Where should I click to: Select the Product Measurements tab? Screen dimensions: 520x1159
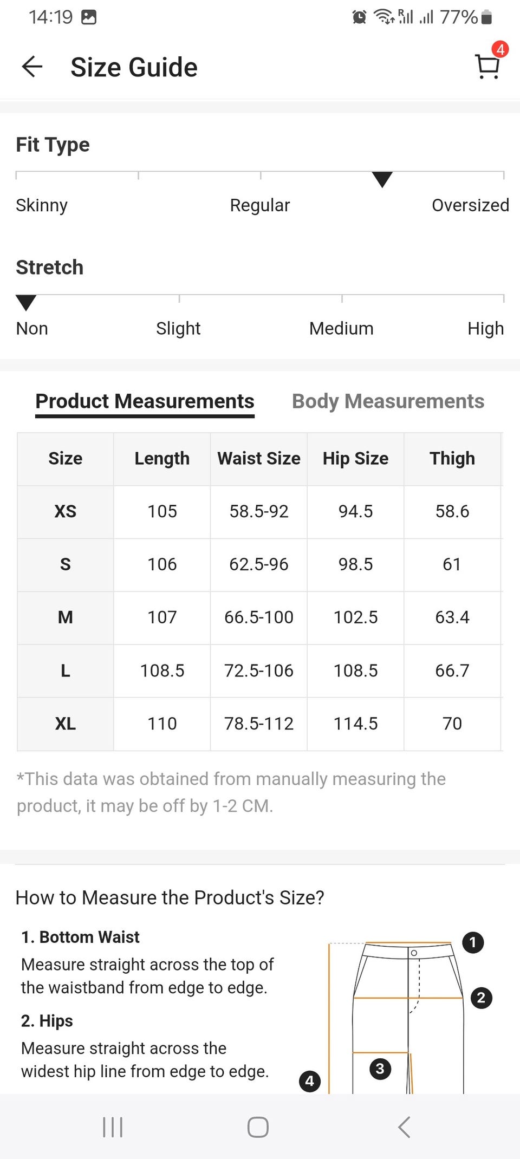pyautogui.click(x=145, y=401)
